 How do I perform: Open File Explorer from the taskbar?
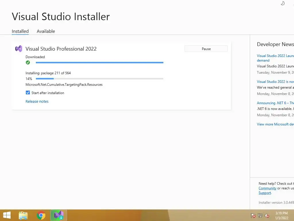pos(23,215)
